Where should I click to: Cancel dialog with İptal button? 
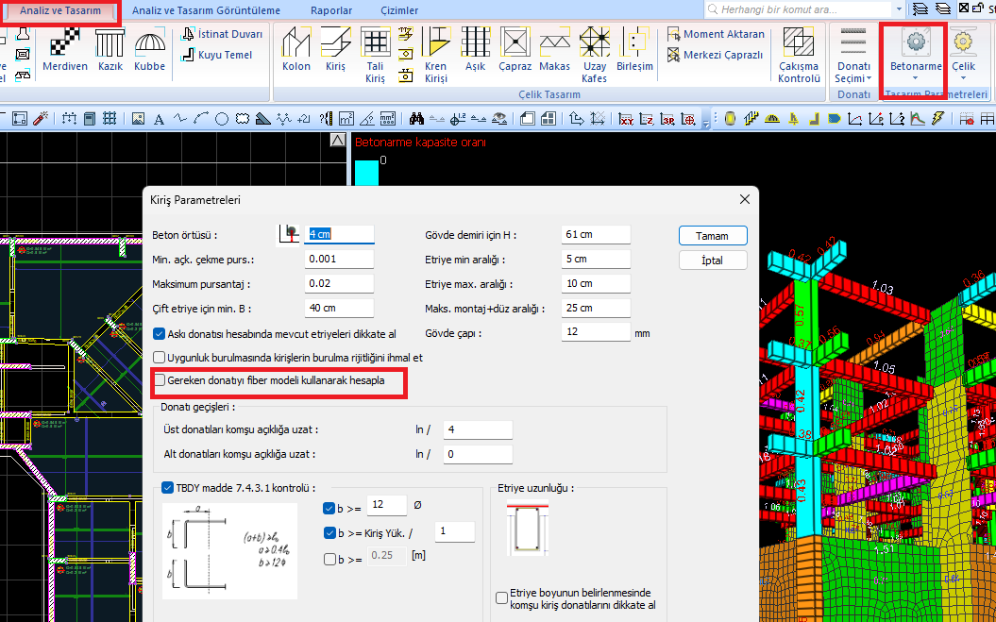click(713, 260)
